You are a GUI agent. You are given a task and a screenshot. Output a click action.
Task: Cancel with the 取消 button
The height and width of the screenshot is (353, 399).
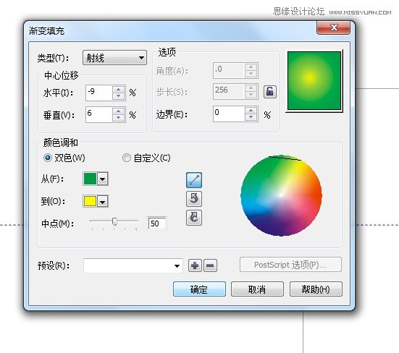[257, 289]
